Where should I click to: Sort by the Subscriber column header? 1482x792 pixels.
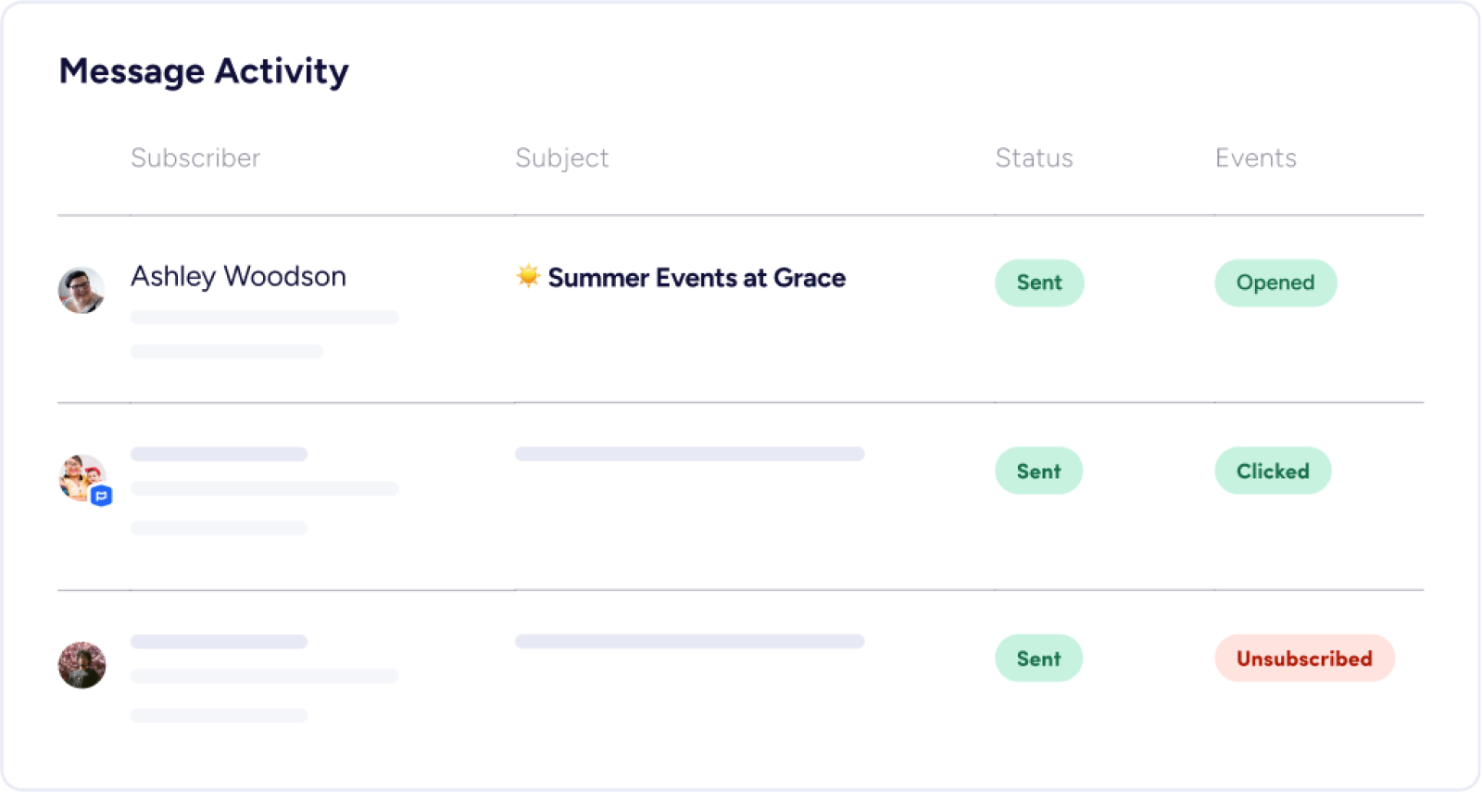click(x=195, y=157)
